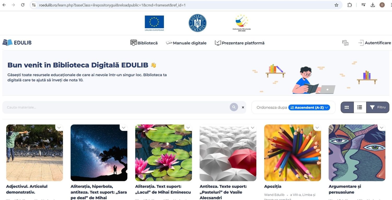Open the red umbrella Antiteza thumbnail

click(228, 153)
